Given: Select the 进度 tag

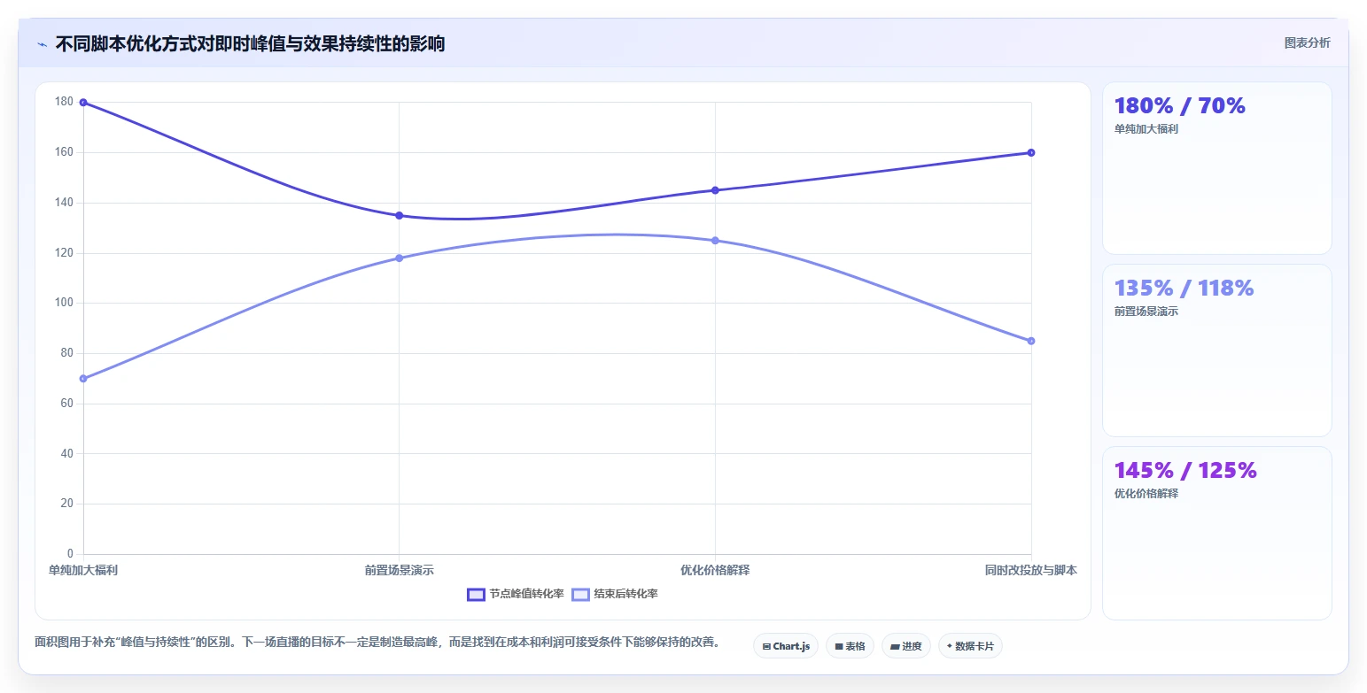Looking at the screenshot, I should [906, 646].
